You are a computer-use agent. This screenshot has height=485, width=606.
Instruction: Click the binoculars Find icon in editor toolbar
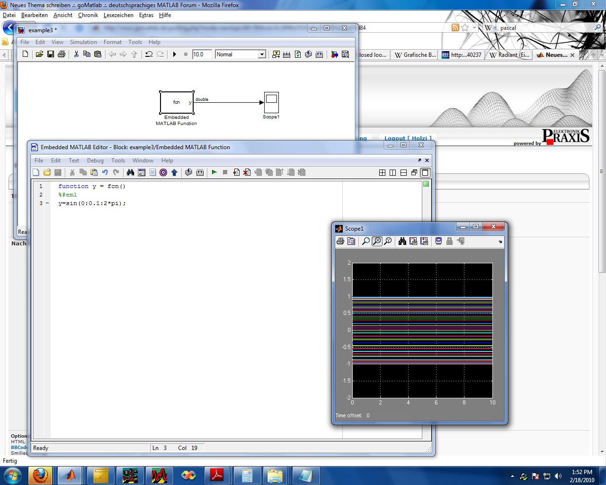point(130,172)
